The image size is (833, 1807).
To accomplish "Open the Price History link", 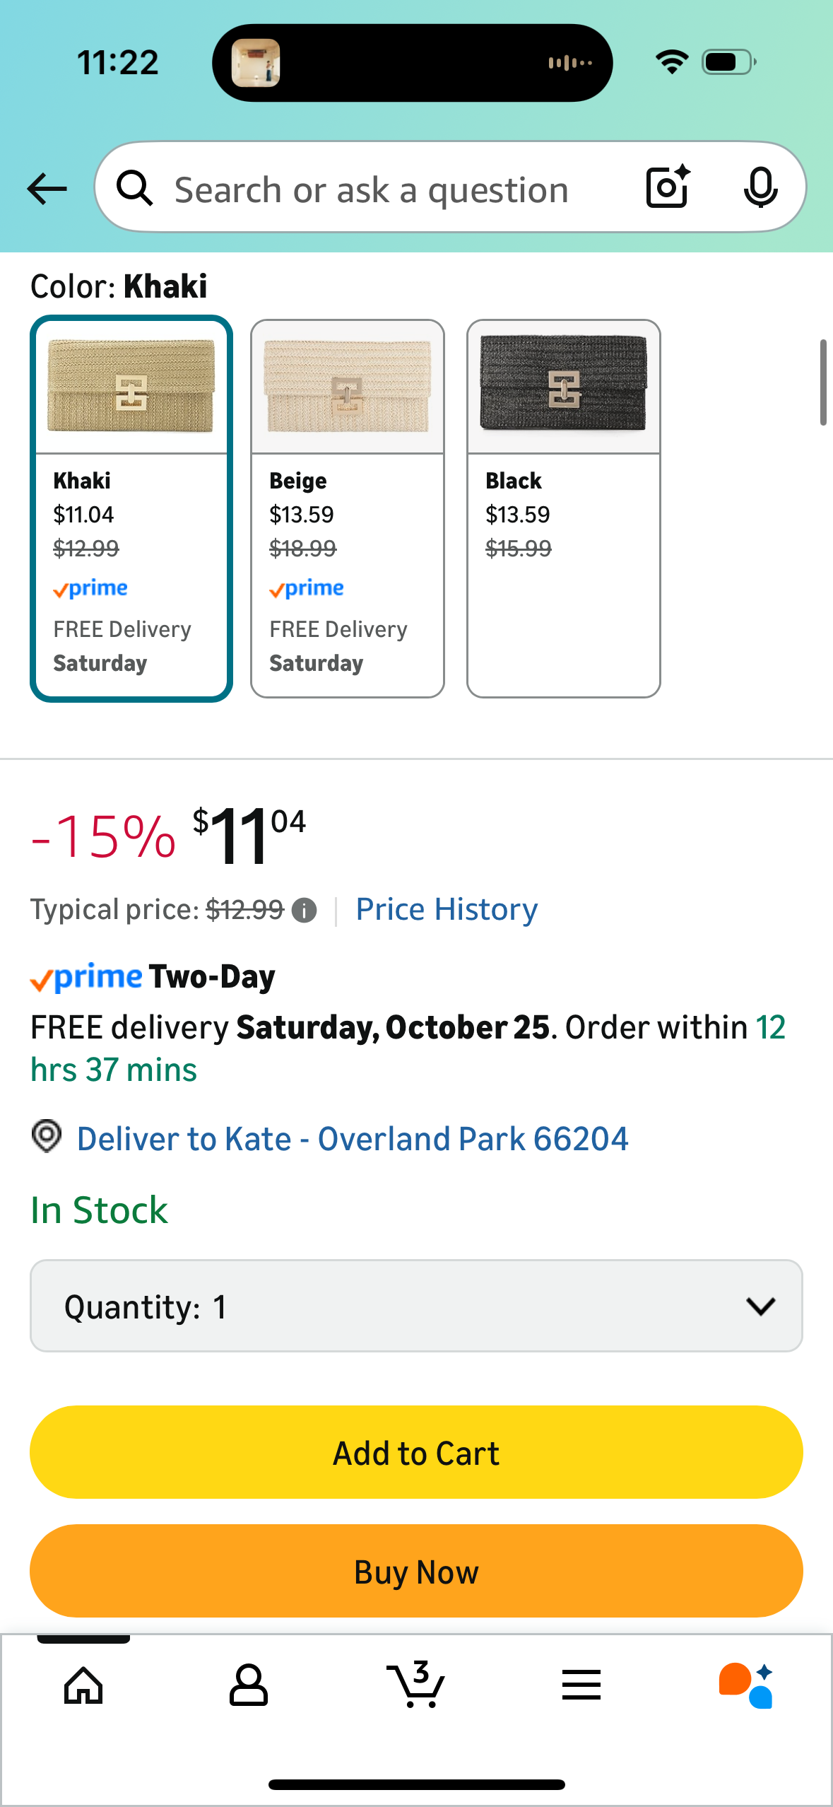I will 447,910.
